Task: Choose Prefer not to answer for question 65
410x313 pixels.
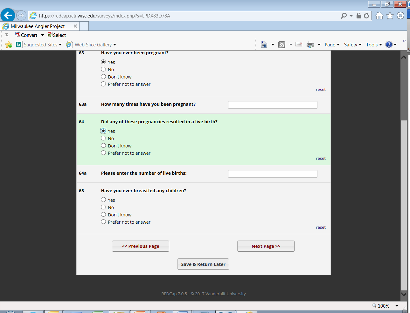Action: pos(103,222)
